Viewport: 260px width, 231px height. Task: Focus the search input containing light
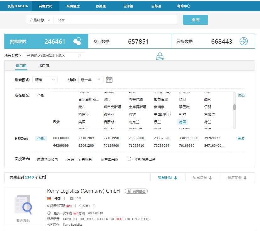(x=116, y=20)
